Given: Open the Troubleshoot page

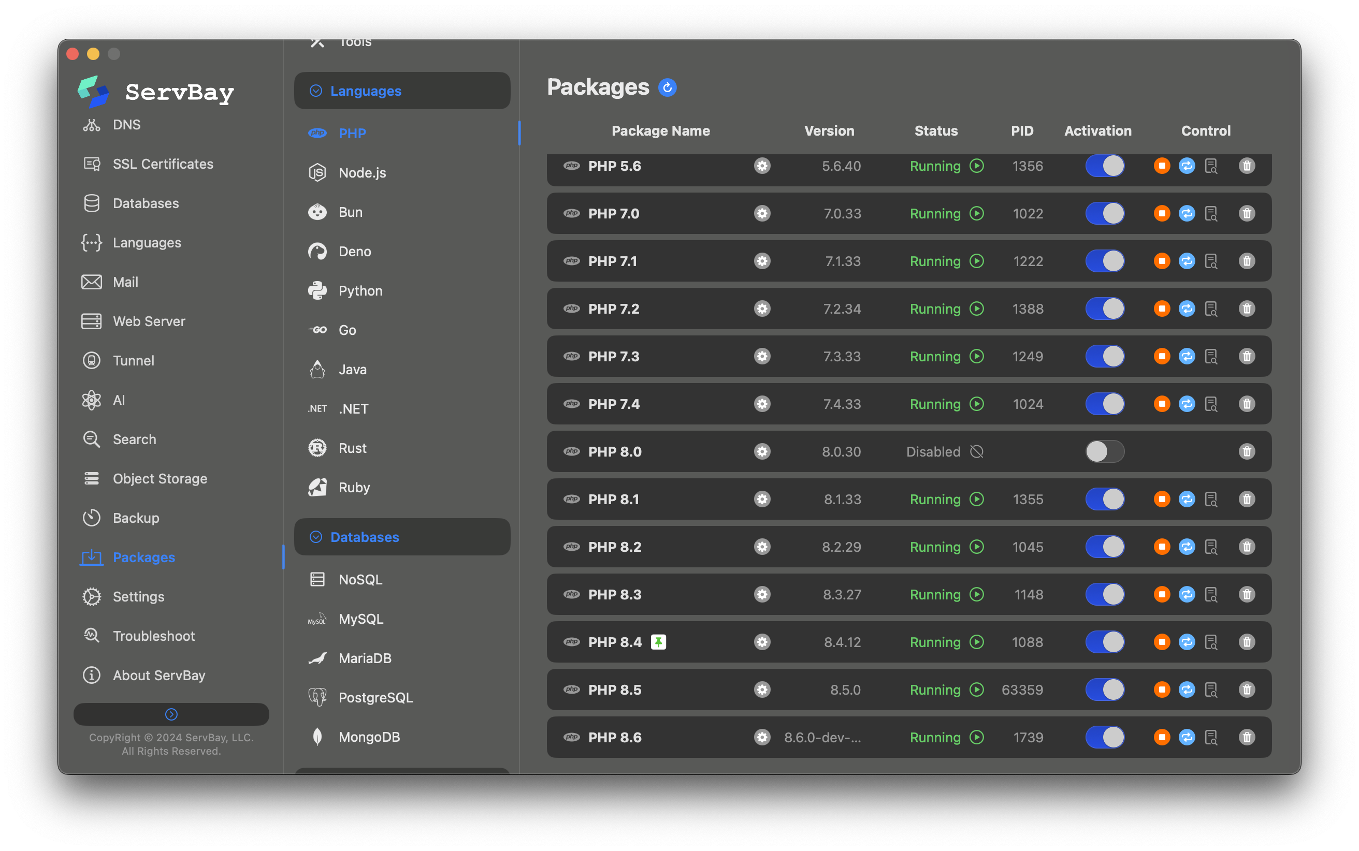Looking at the screenshot, I should click(x=153, y=636).
